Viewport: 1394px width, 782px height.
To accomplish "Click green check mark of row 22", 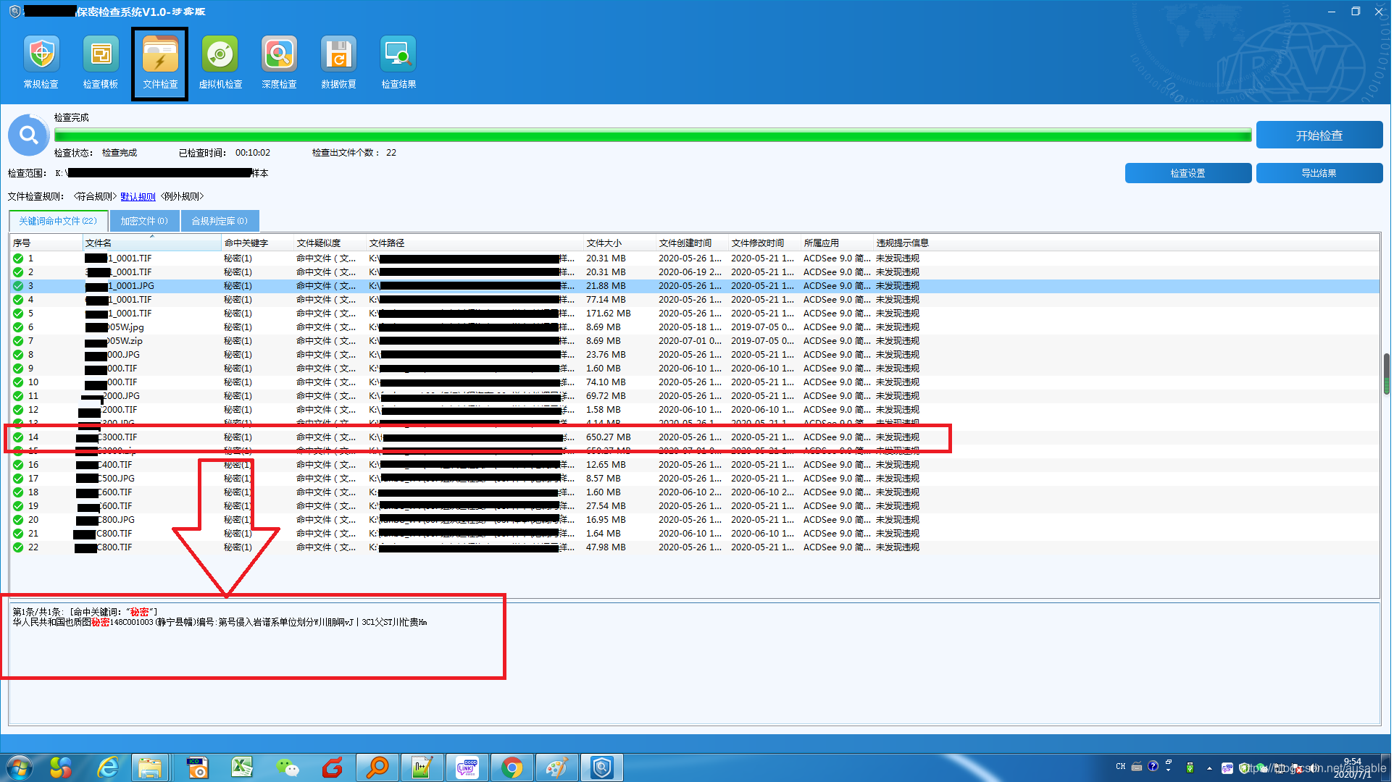I will (x=18, y=547).
